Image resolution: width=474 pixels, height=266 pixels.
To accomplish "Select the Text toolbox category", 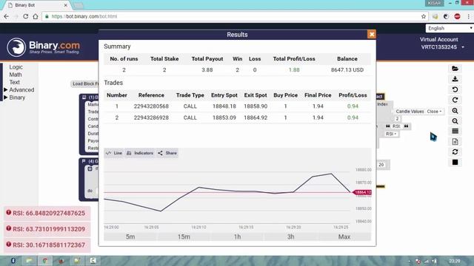I will (14, 82).
